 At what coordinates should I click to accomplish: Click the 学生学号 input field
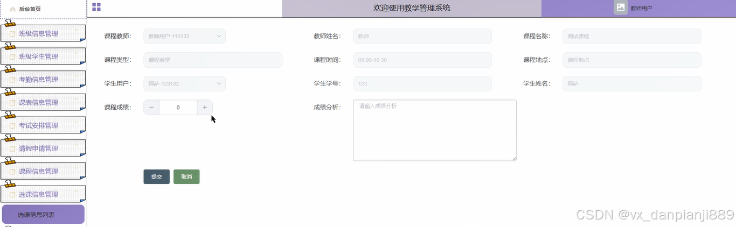pos(422,84)
